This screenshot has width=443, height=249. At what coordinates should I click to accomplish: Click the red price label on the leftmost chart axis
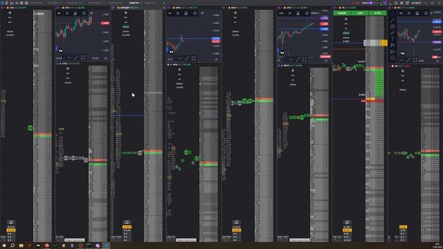pyautogui.click(x=105, y=23)
